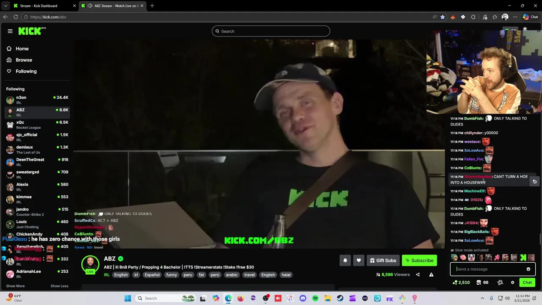Screen dimensions: 542x305
Task: Refresh the page
Action: (16, 17)
